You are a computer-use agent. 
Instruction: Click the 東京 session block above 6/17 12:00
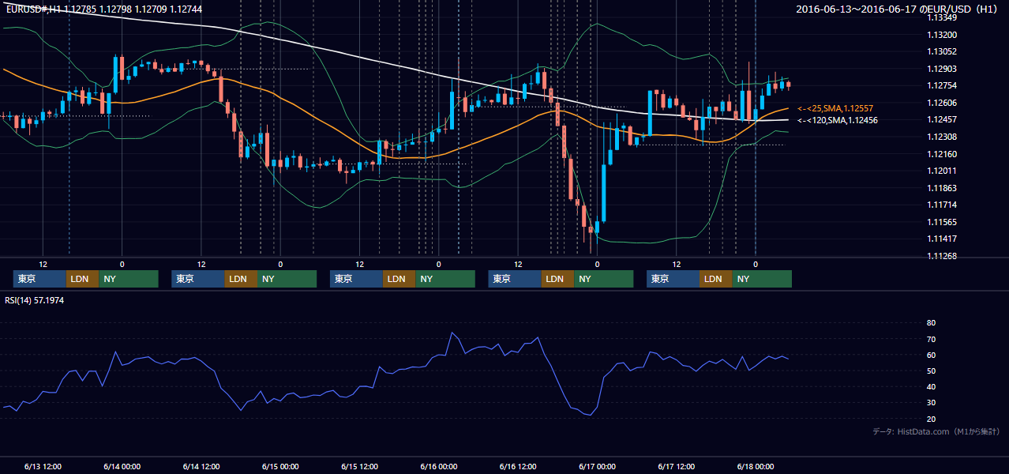point(673,279)
